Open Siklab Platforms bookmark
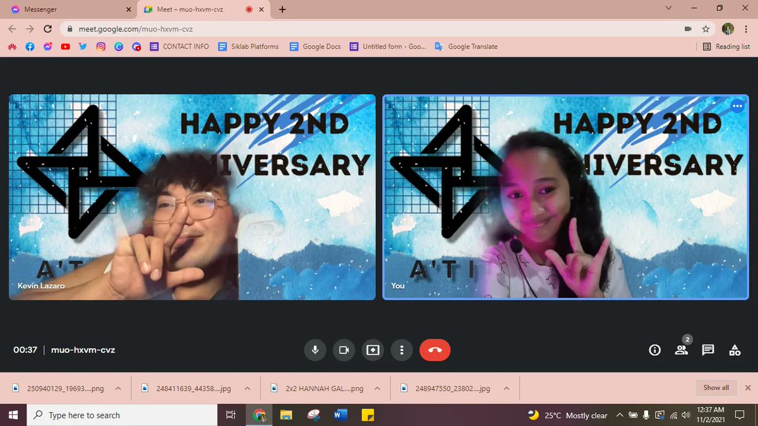Viewport: 758px width, 426px height. click(x=248, y=46)
